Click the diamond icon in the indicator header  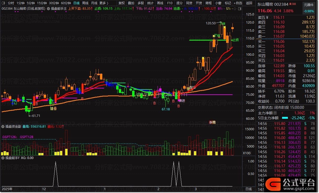(x=234, y=9)
